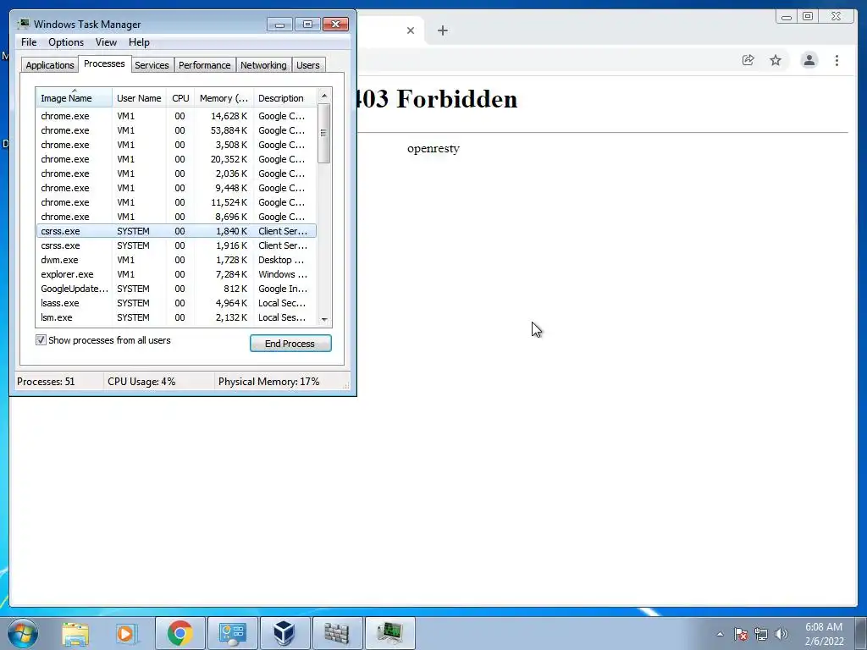Switch to Performance tab
Screen dimensions: 867x650
tap(204, 65)
